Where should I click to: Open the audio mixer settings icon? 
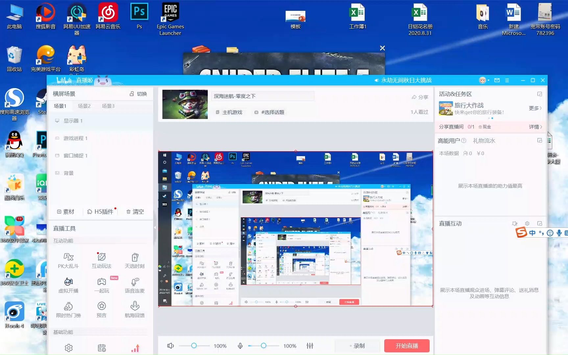310,346
